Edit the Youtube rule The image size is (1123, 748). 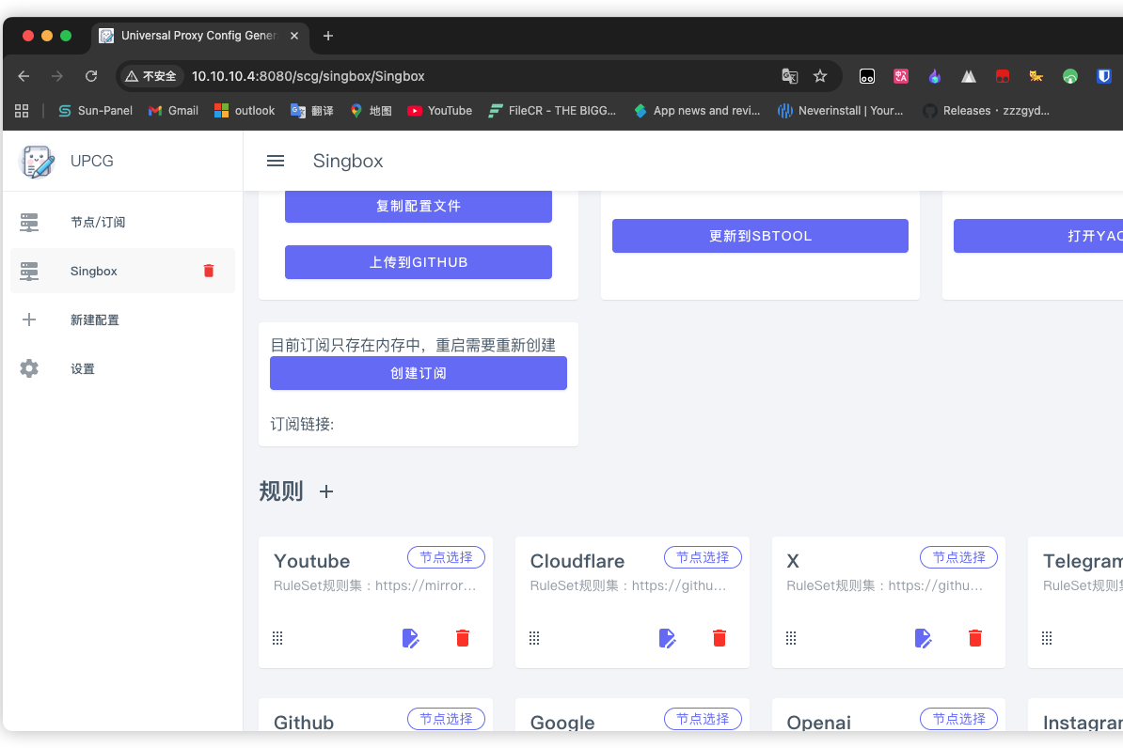pyautogui.click(x=410, y=638)
